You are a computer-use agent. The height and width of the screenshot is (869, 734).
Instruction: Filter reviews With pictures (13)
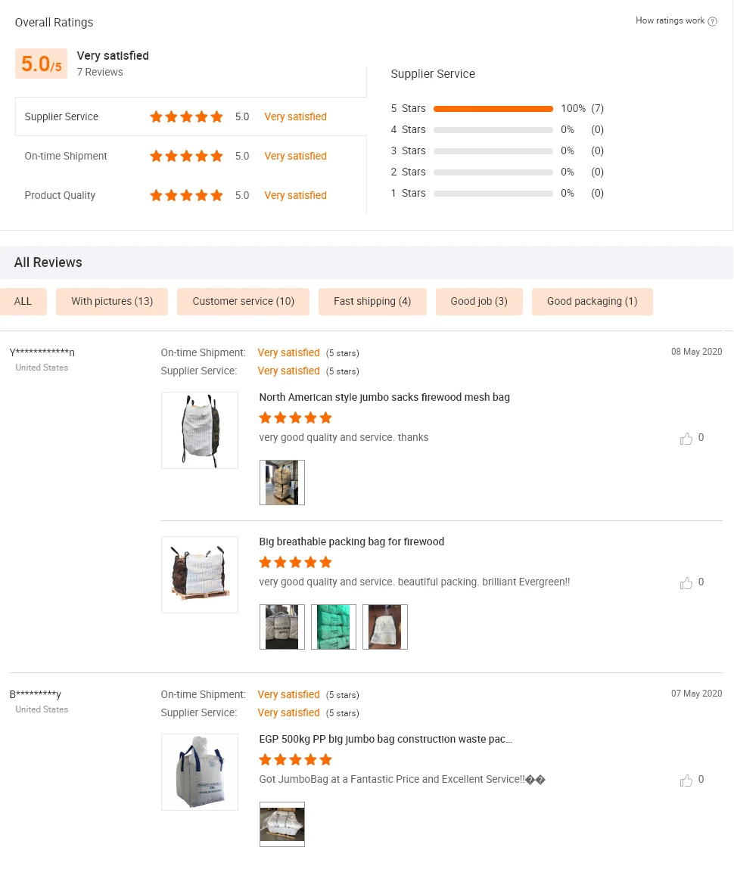tap(112, 301)
